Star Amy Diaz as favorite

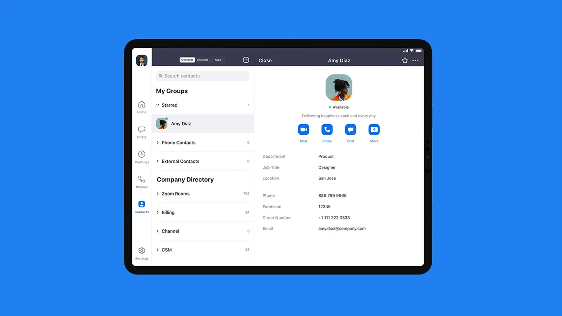(x=404, y=60)
